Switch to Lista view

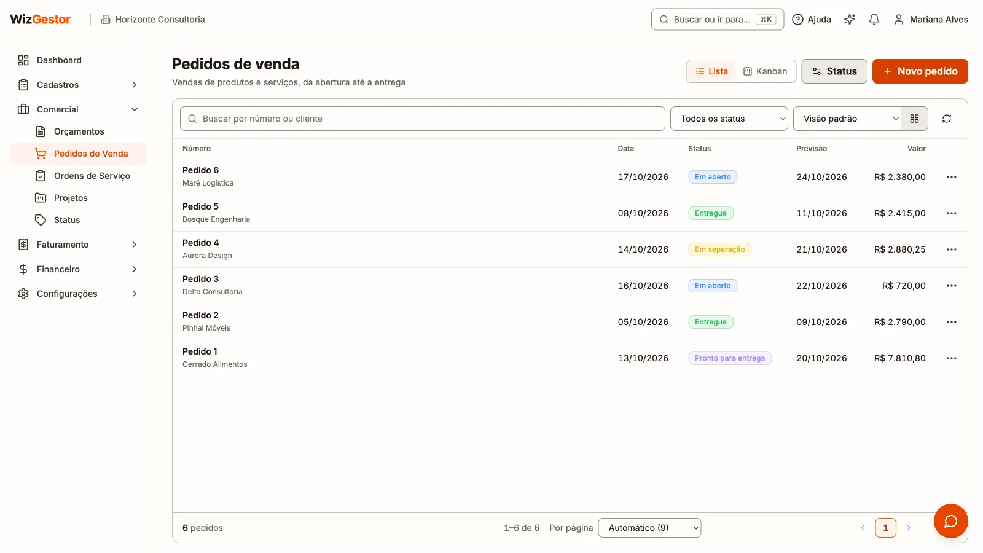[711, 71]
